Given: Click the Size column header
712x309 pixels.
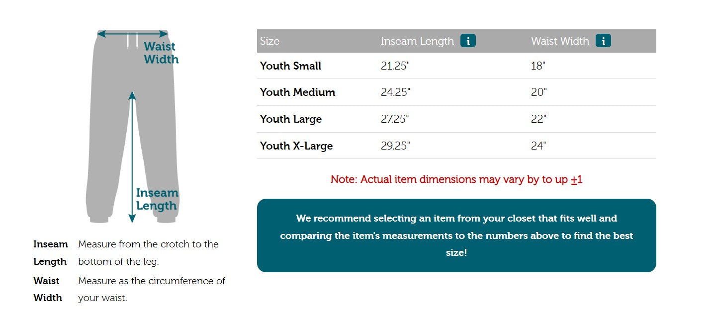Looking at the screenshot, I should pyautogui.click(x=270, y=41).
